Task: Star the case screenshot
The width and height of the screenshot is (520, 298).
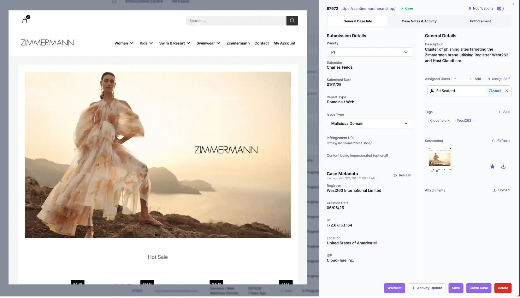Action: tap(492, 167)
